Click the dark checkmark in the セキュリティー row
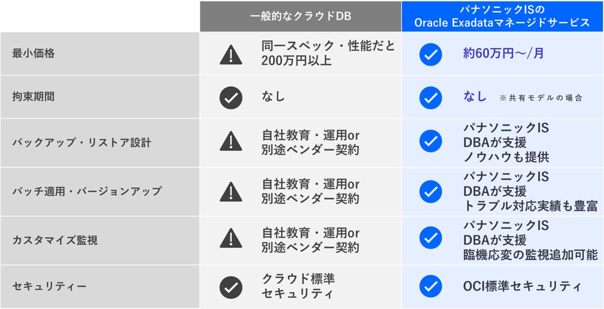The width and height of the screenshot is (604, 309). 231,287
